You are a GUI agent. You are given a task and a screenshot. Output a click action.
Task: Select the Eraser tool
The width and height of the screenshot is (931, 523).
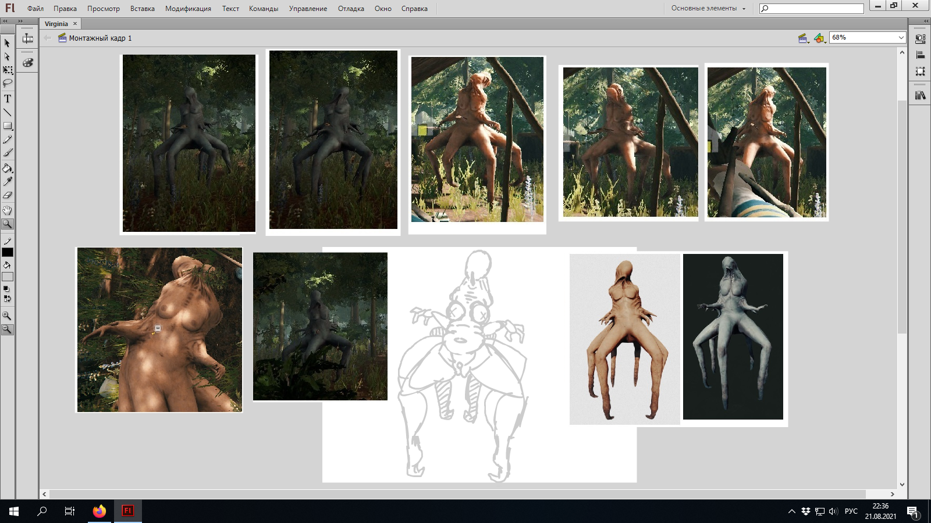tap(7, 195)
